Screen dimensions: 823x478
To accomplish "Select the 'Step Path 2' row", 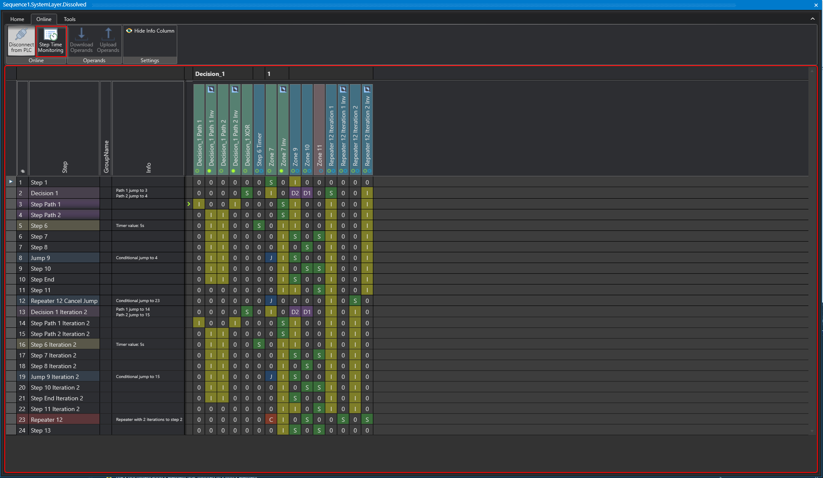I will (x=64, y=215).
